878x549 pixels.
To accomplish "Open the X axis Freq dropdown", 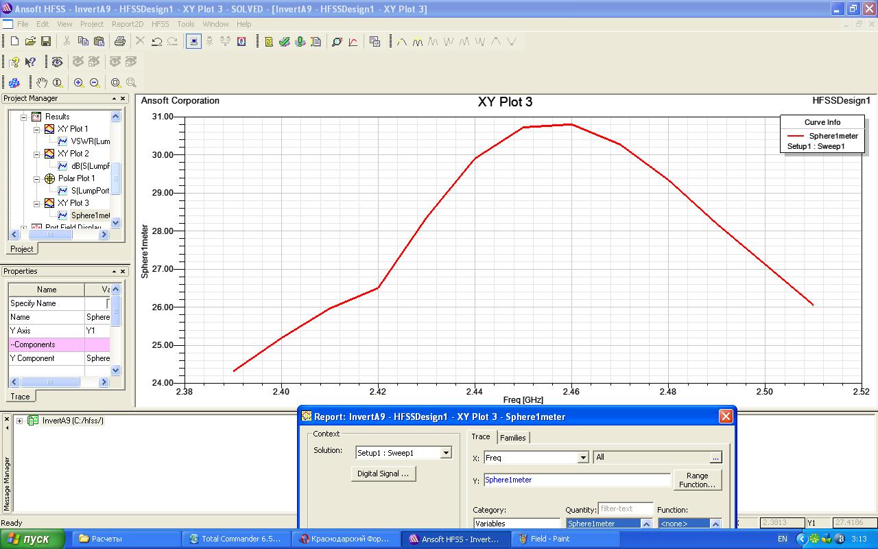I will click(x=583, y=458).
